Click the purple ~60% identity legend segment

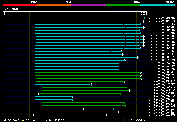pyautogui.click(x=88, y=5)
